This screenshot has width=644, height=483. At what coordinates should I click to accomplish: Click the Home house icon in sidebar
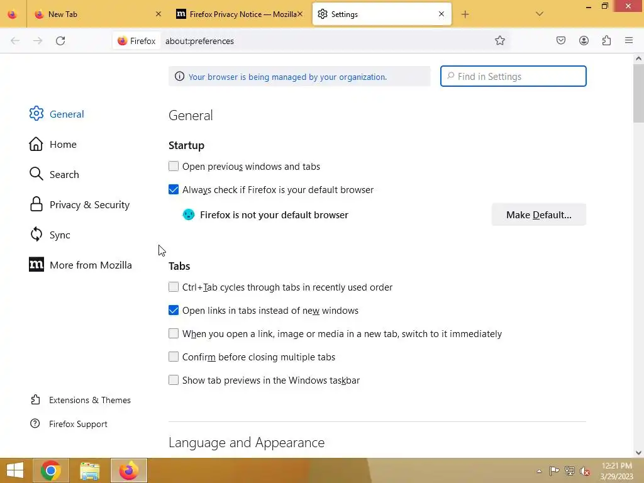pyautogui.click(x=36, y=144)
